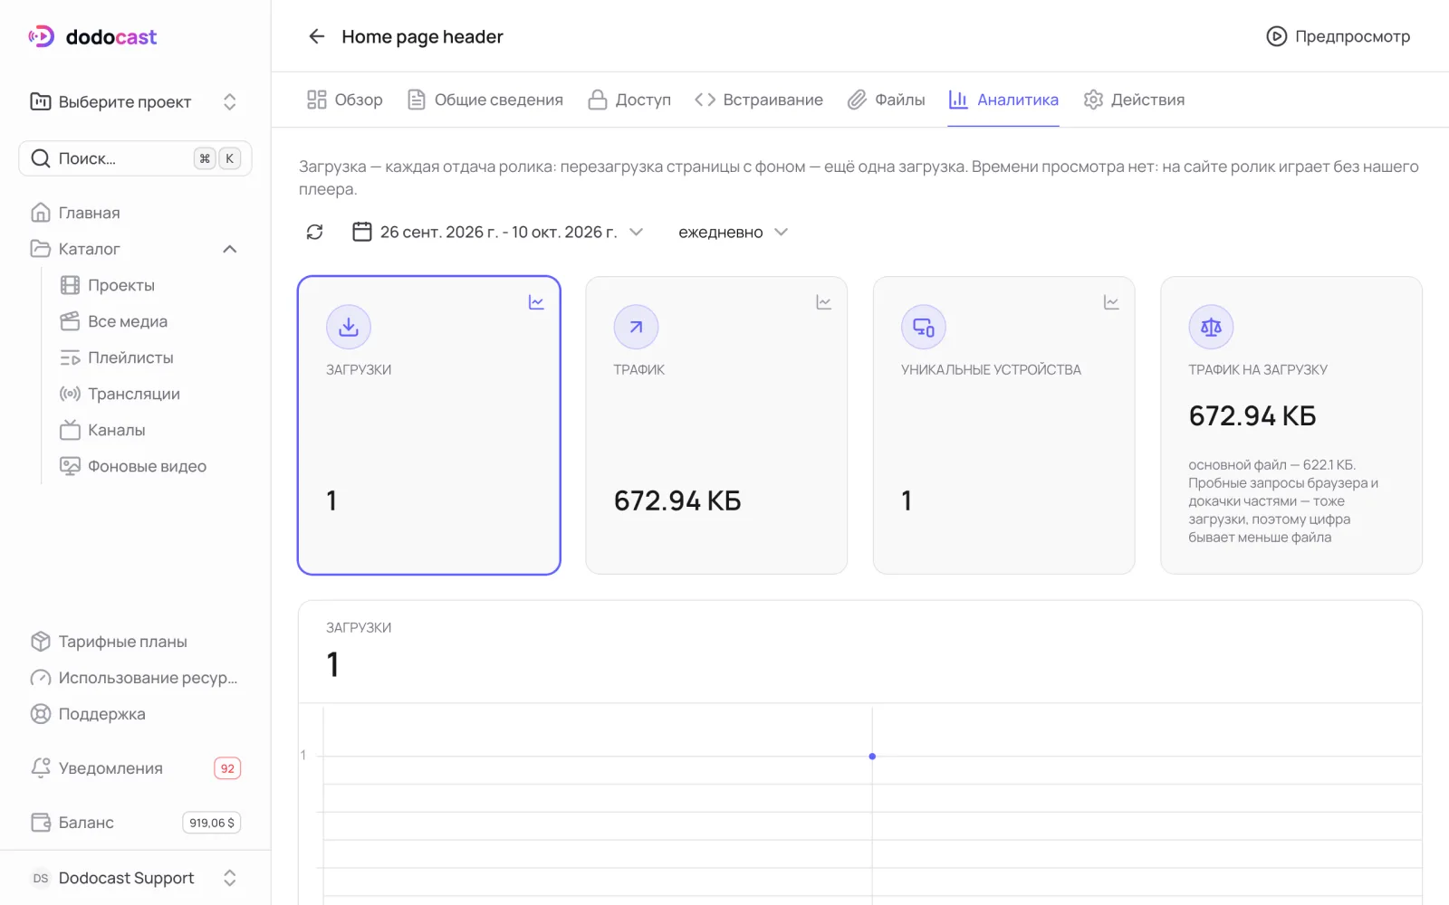Switch to the Встраивание tab
The image size is (1449, 905).
click(x=759, y=100)
